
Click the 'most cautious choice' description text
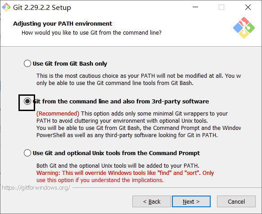tap(139, 79)
